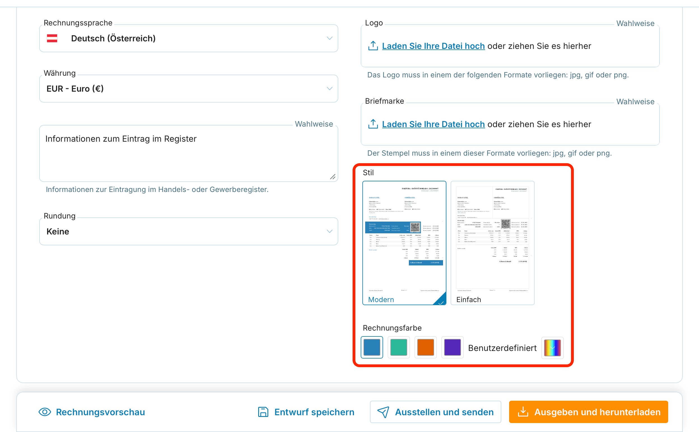Image resolution: width=699 pixels, height=432 pixels.
Task: Click the paper plane send icon
Action: [x=383, y=412]
